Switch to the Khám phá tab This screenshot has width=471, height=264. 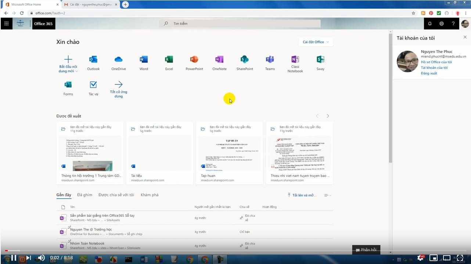coord(150,195)
